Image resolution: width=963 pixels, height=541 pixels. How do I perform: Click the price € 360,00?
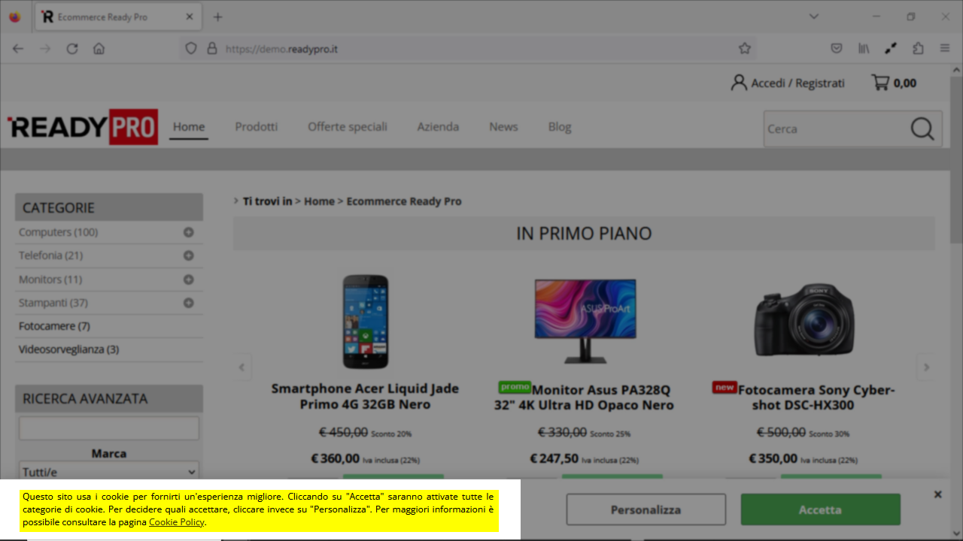coord(336,458)
